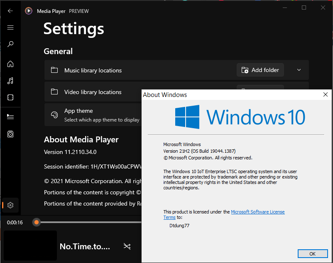The height and width of the screenshot is (263, 333).
Task: Toggle shuffle playback
Action: pyautogui.click(x=127, y=246)
